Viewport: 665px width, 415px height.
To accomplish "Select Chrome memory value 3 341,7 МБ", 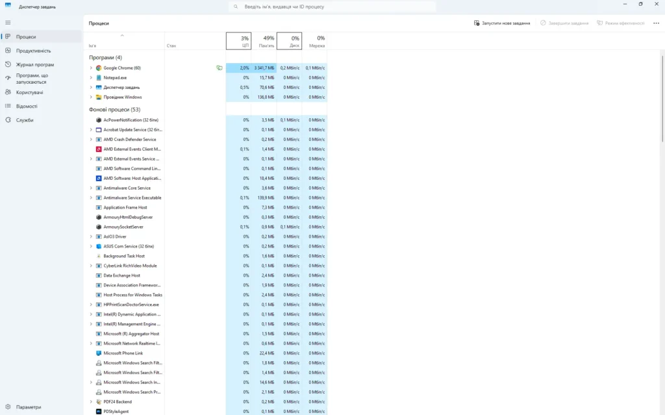I will click(x=264, y=68).
